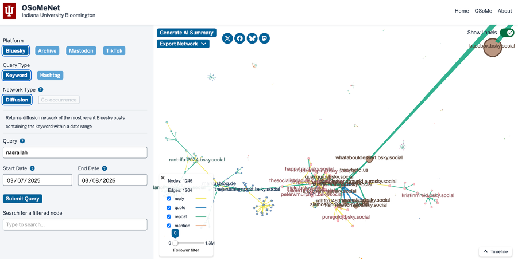Image resolution: width=518 pixels, height=260 pixels.
Task: Click the Follower filter slider handle
Action: 175,243
